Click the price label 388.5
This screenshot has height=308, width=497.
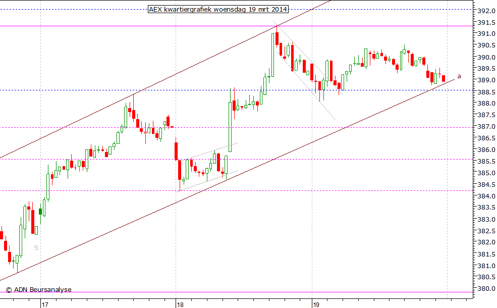point(486,92)
